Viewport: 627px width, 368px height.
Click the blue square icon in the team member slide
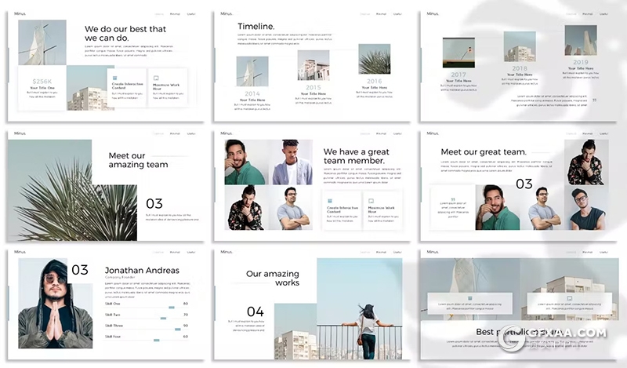pos(330,201)
